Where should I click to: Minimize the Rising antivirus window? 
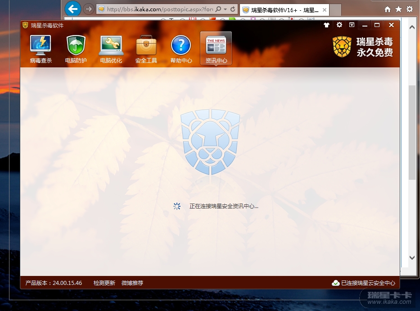point(365,25)
